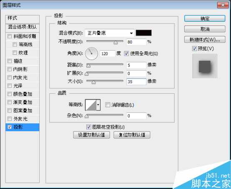Click 设置为默认值 button
The height and width of the screenshot is (189, 231).
coord(92,135)
